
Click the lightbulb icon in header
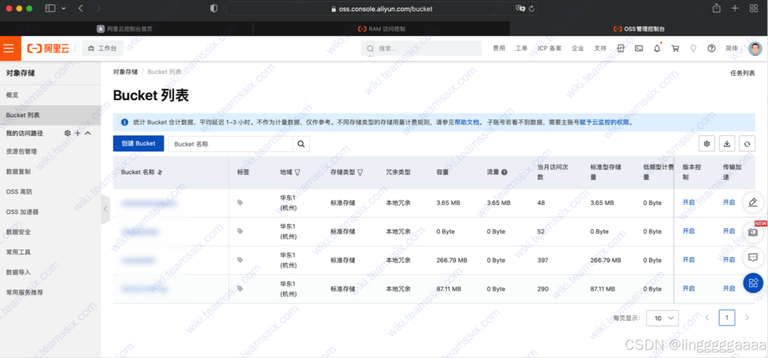[x=693, y=49]
